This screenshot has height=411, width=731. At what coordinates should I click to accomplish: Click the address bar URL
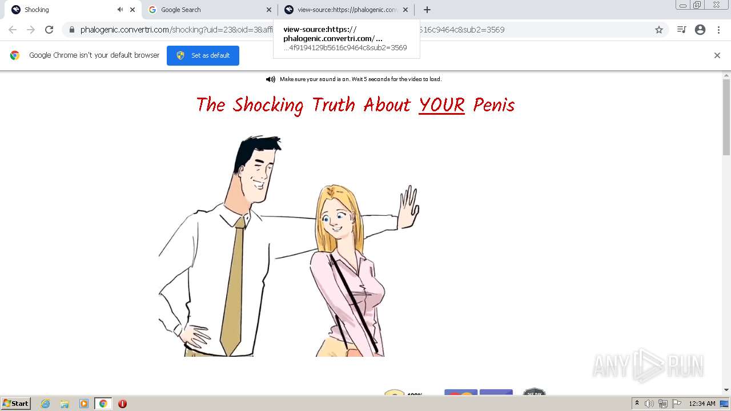pyautogui.click(x=292, y=30)
